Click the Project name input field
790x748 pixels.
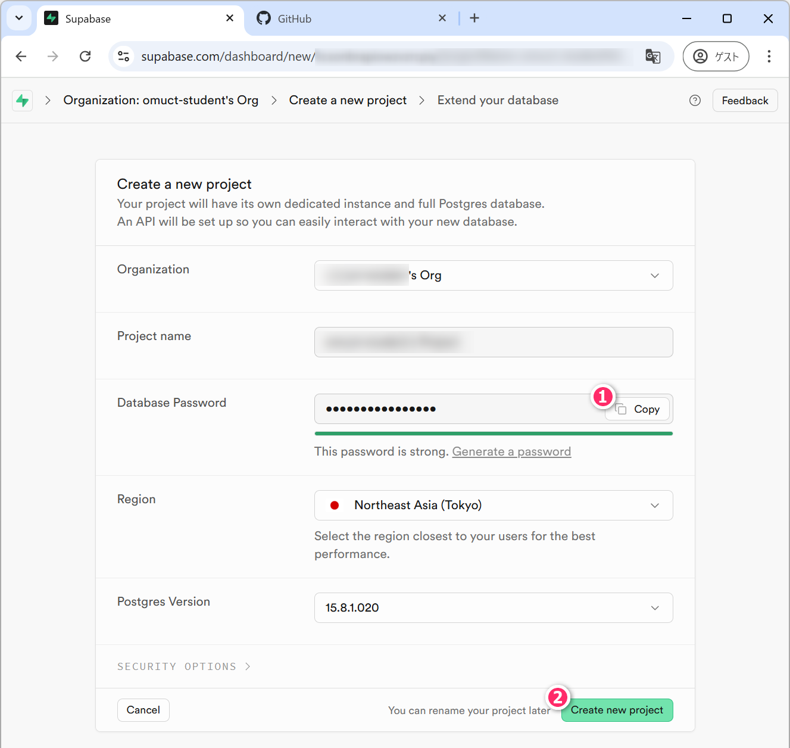coord(493,342)
